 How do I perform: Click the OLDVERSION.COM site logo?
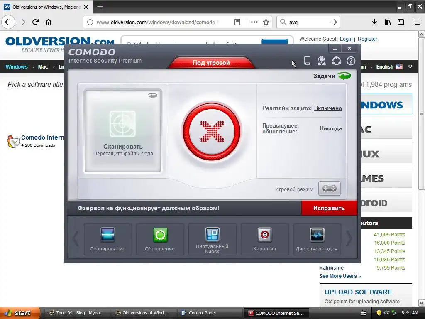60,42
